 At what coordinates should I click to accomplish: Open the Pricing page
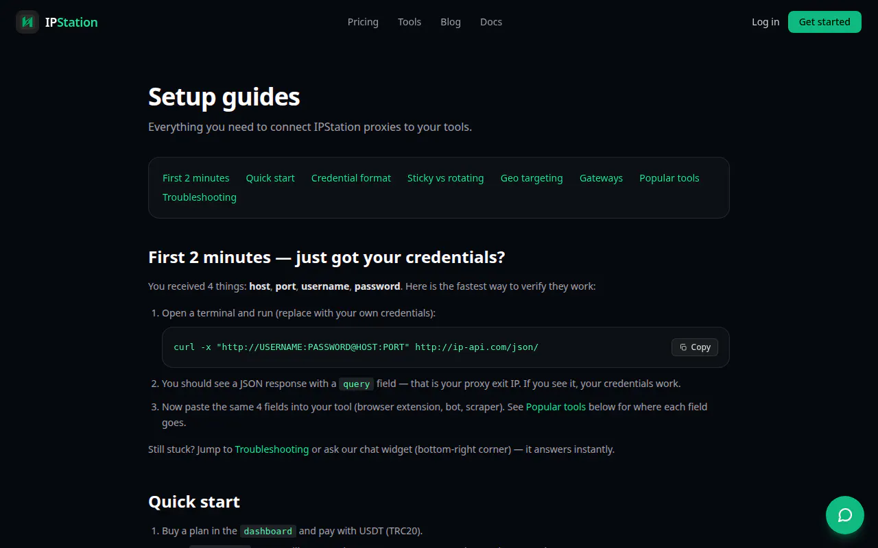pos(363,22)
